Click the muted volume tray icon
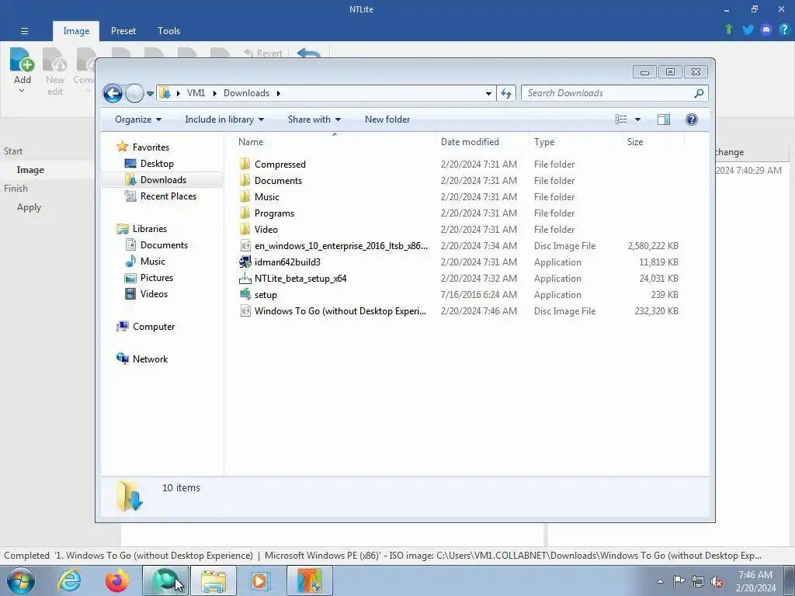The height and width of the screenshot is (596, 795). (x=717, y=581)
